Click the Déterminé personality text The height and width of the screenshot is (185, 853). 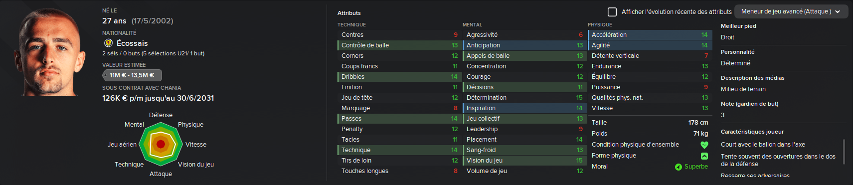(x=735, y=63)
